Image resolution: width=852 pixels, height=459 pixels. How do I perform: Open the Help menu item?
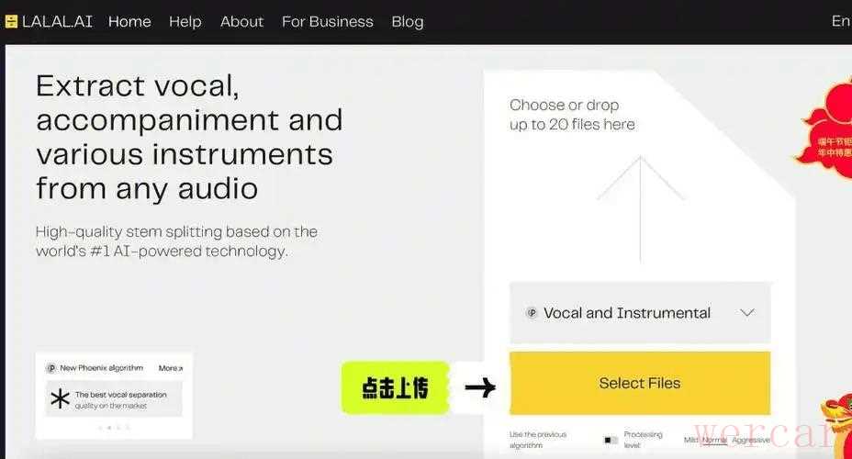185,21
